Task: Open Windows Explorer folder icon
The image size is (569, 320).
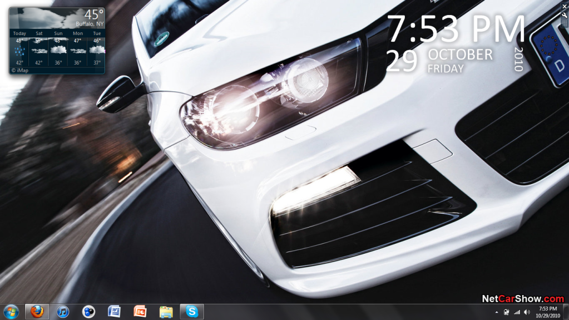Action: pos(166,312)
